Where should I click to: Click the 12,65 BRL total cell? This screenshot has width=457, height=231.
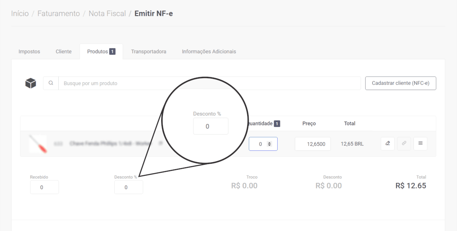(x=352, y=144)
